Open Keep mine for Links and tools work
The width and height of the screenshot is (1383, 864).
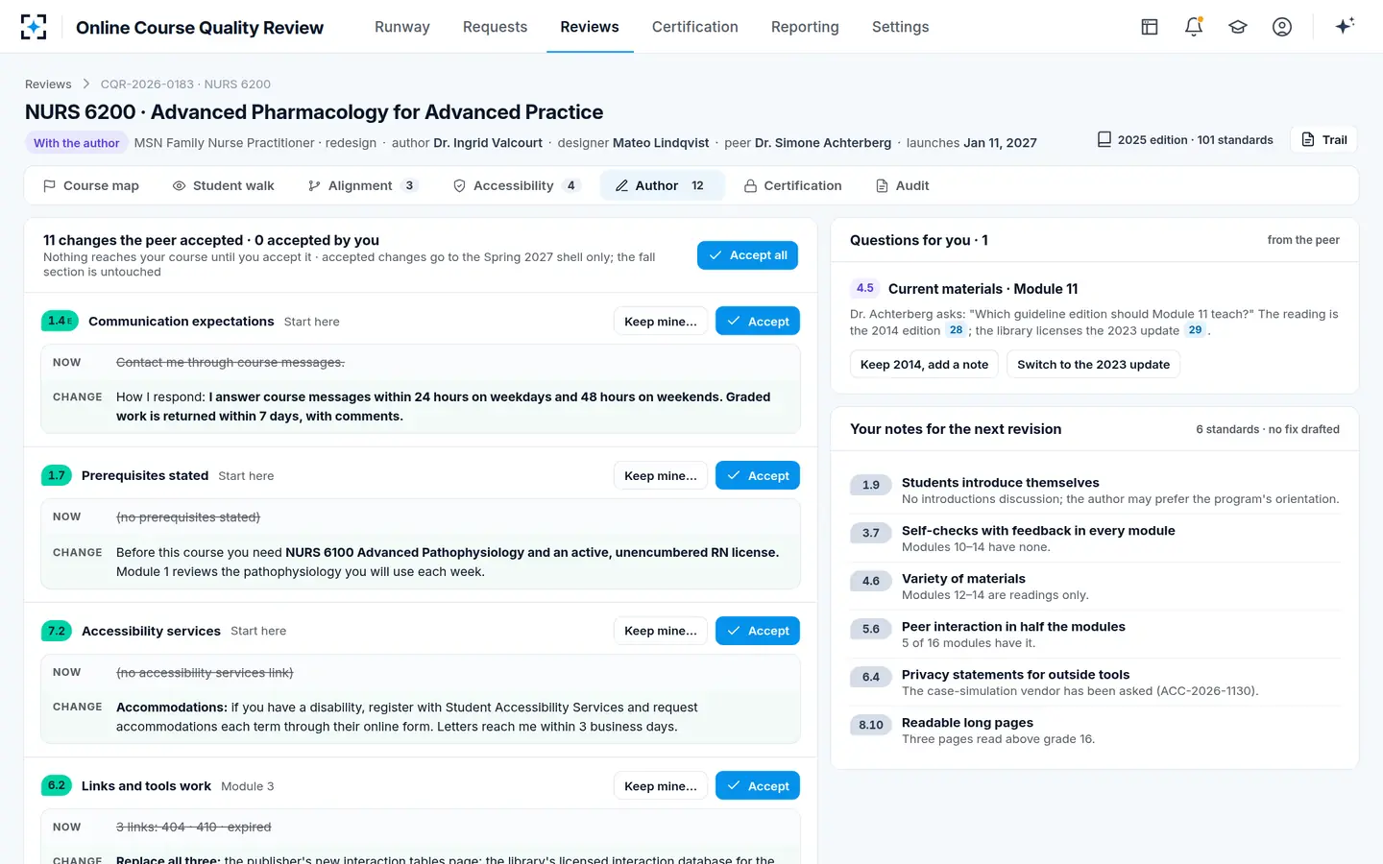point(661,786)
